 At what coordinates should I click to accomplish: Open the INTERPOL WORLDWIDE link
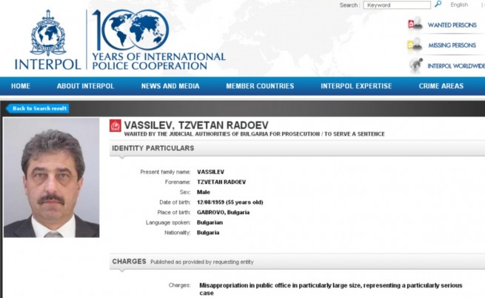pyautogui.click(x=456, y=66)
